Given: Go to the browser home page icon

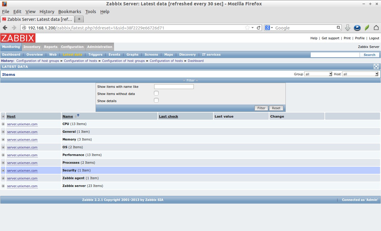Looking at the screenshot, I should point(376,28).
